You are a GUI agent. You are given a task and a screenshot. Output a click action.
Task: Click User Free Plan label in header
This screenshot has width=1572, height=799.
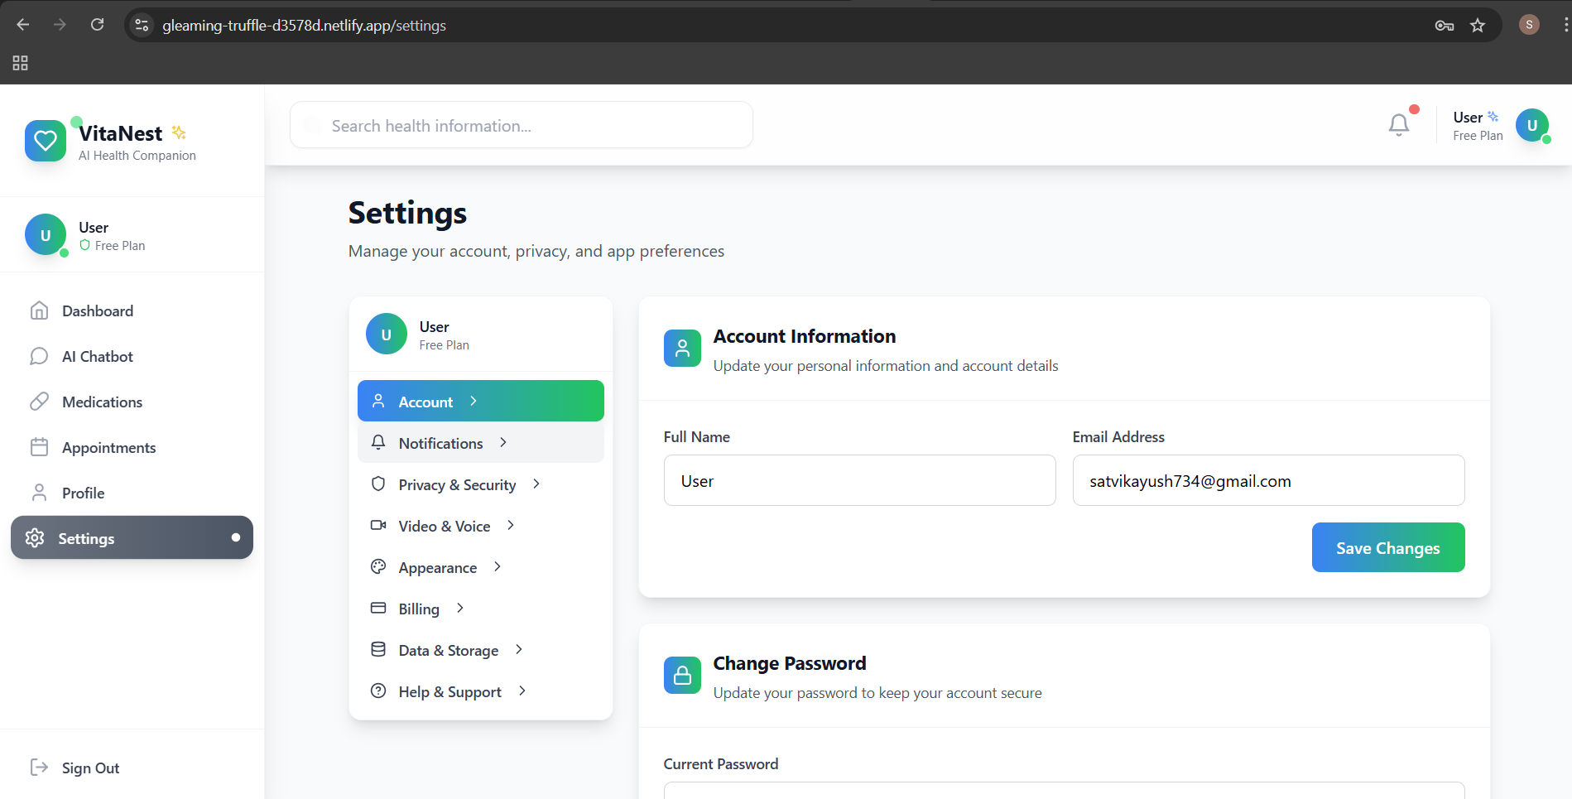tap(1478, 126)
